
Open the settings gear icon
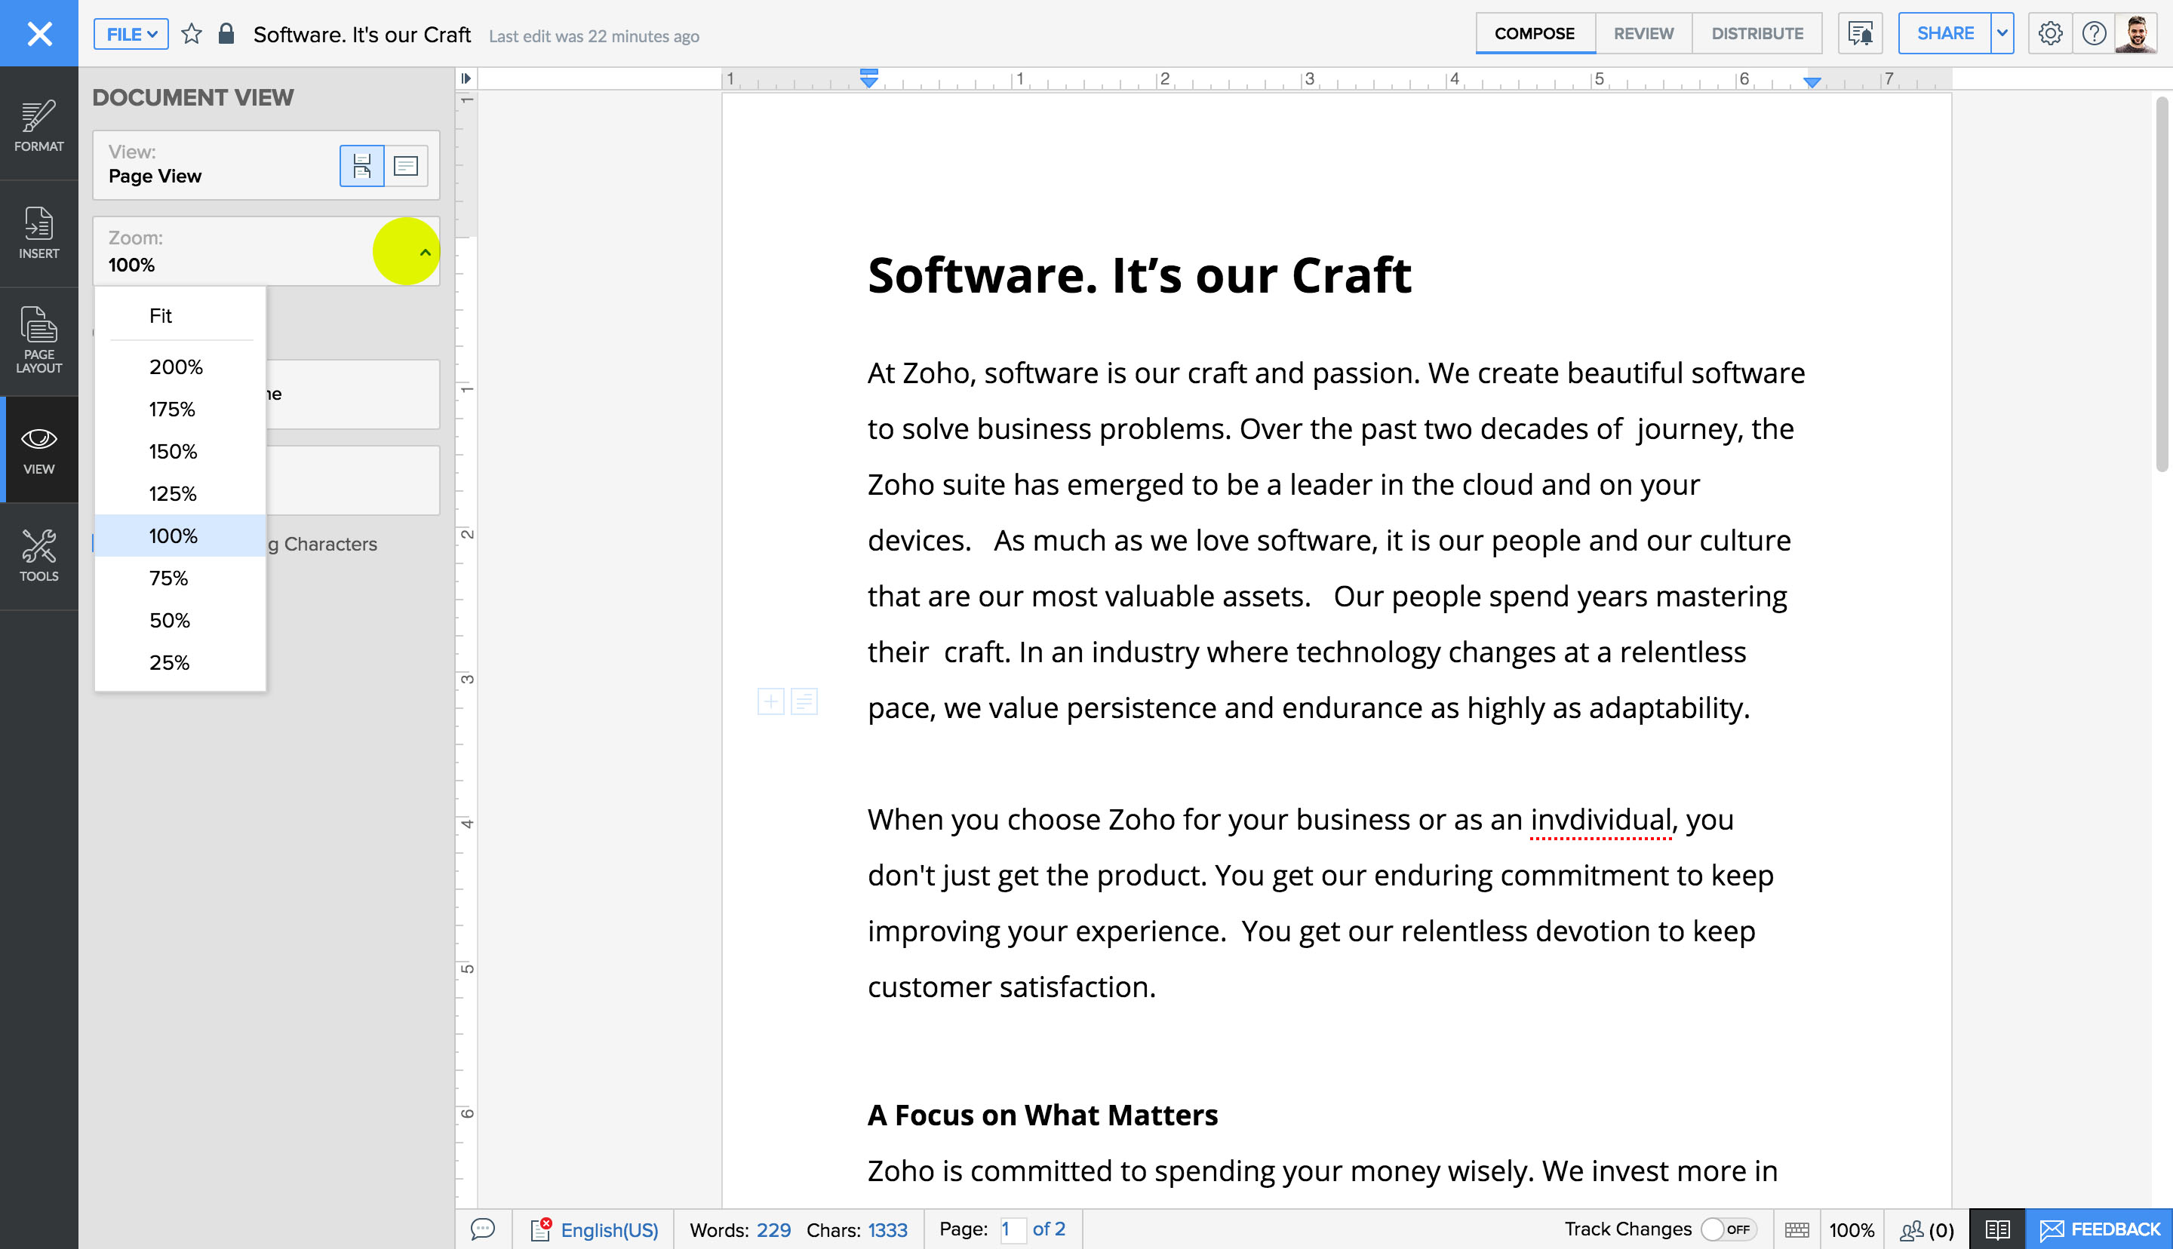tap(2049, 33)
